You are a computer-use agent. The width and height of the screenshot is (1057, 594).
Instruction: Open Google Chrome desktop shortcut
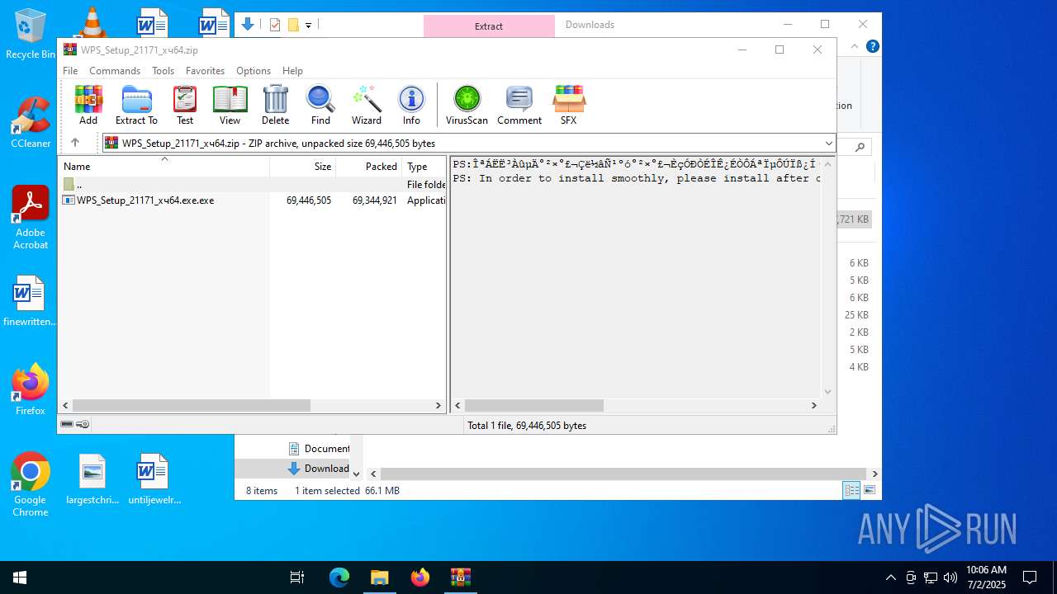coord(31,485)
